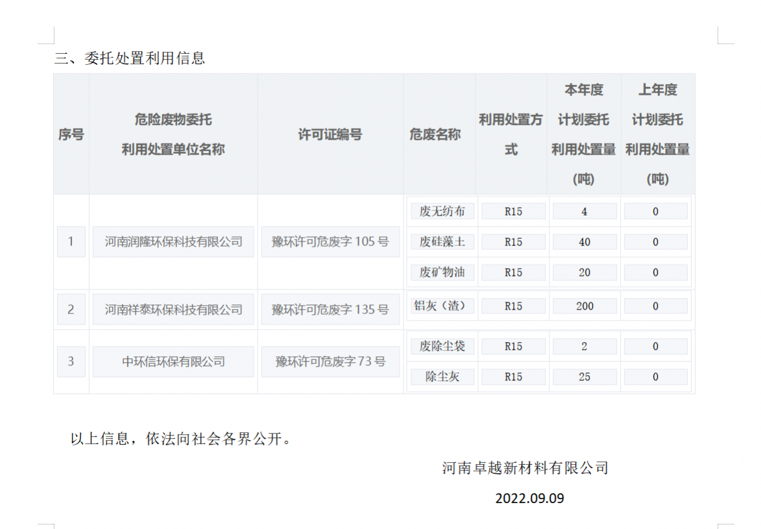Select the serial number cell "2"
Screen dimensions: 761x529
click(x=71, y=309)
